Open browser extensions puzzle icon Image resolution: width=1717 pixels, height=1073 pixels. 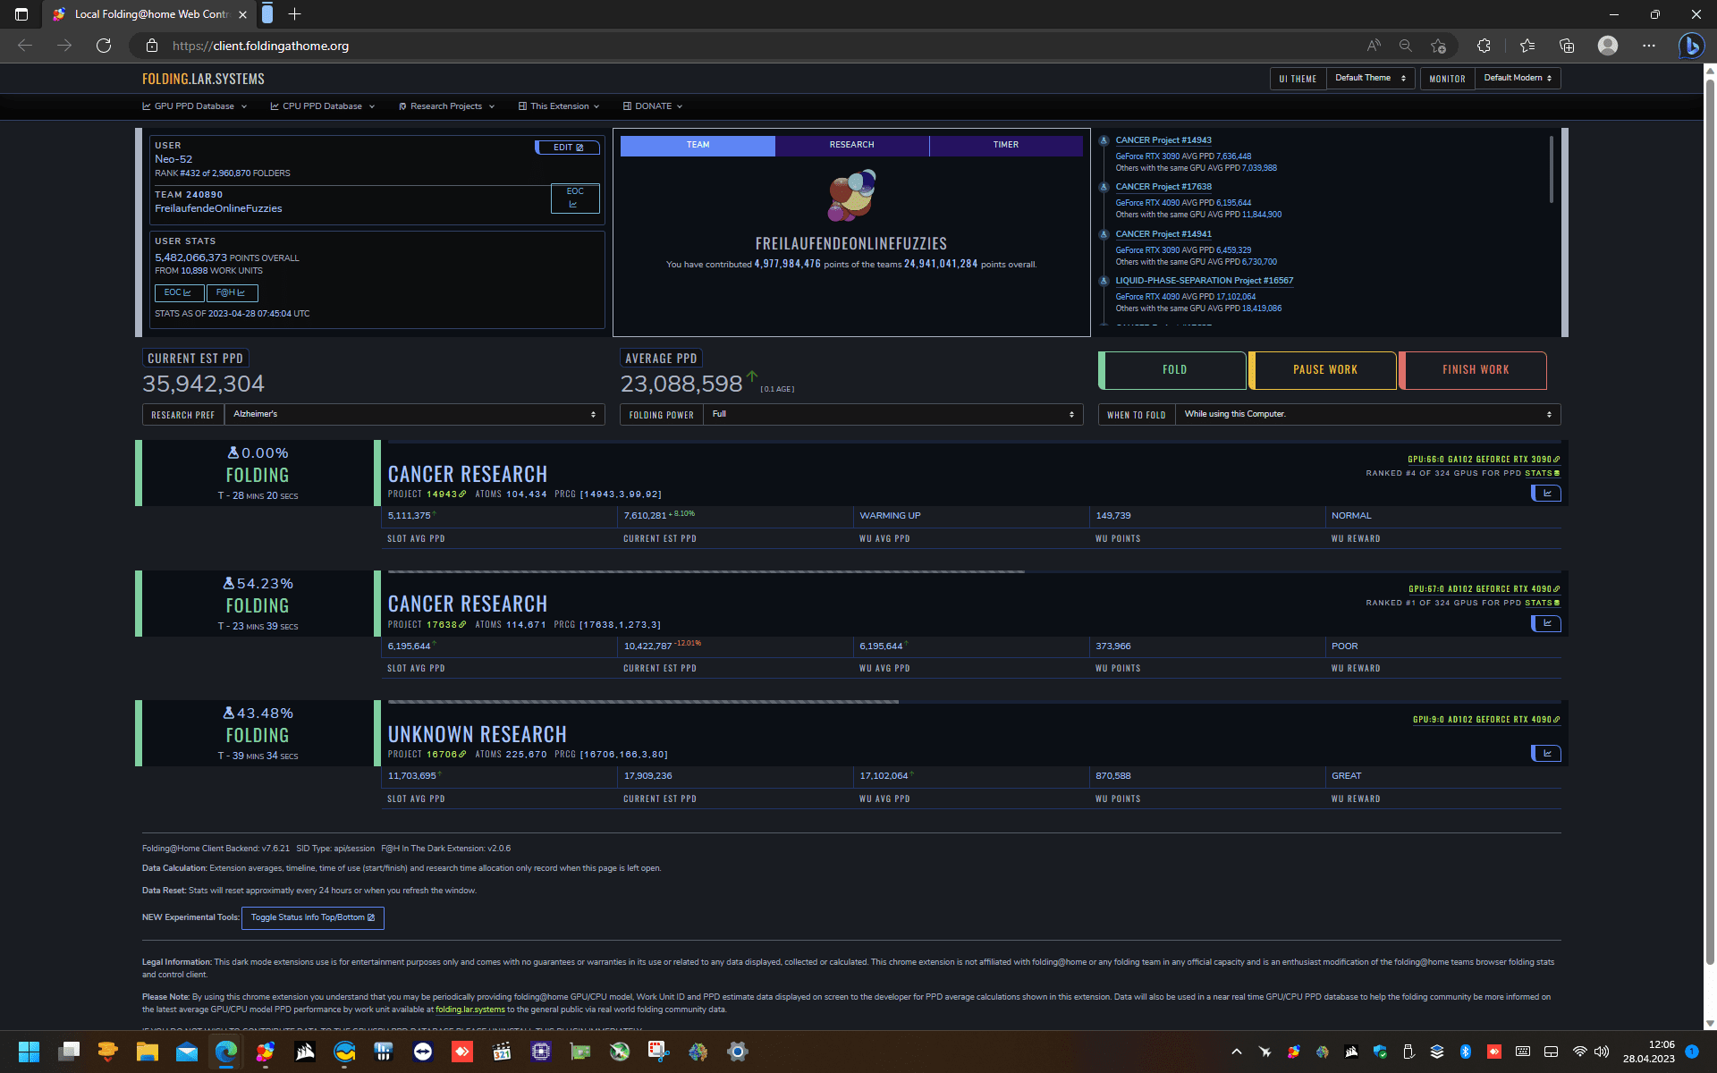[1484, 46]
